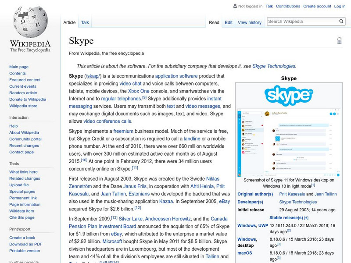Viewport: 351px width, 263px height.
Task: Click Download as PDF
Action: (x=25, y=243)
